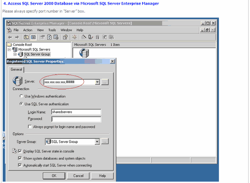
Task: Maximize the Enterprise Manager window
Action: pos(208,23)
